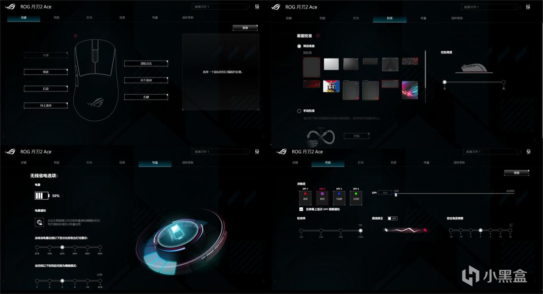
Task: Open the mixer settings icon in the 按键 window
Action: (257, 7)
